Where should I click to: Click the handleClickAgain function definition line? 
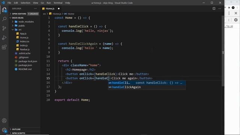[x=90, y=44]
